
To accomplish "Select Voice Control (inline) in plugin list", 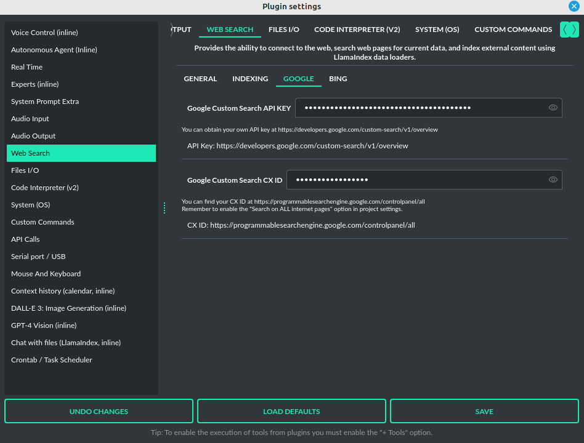I will tap(44, 33).
